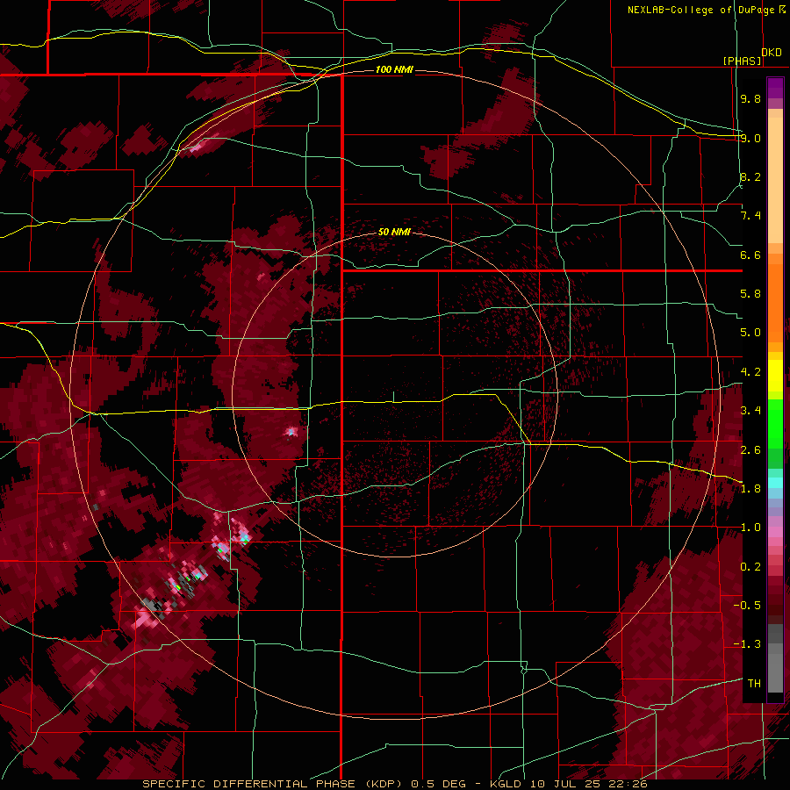Click the 2.6 scale value
Image resolution: width=790 pixels, height=790 pixels.
click(750, 450)
